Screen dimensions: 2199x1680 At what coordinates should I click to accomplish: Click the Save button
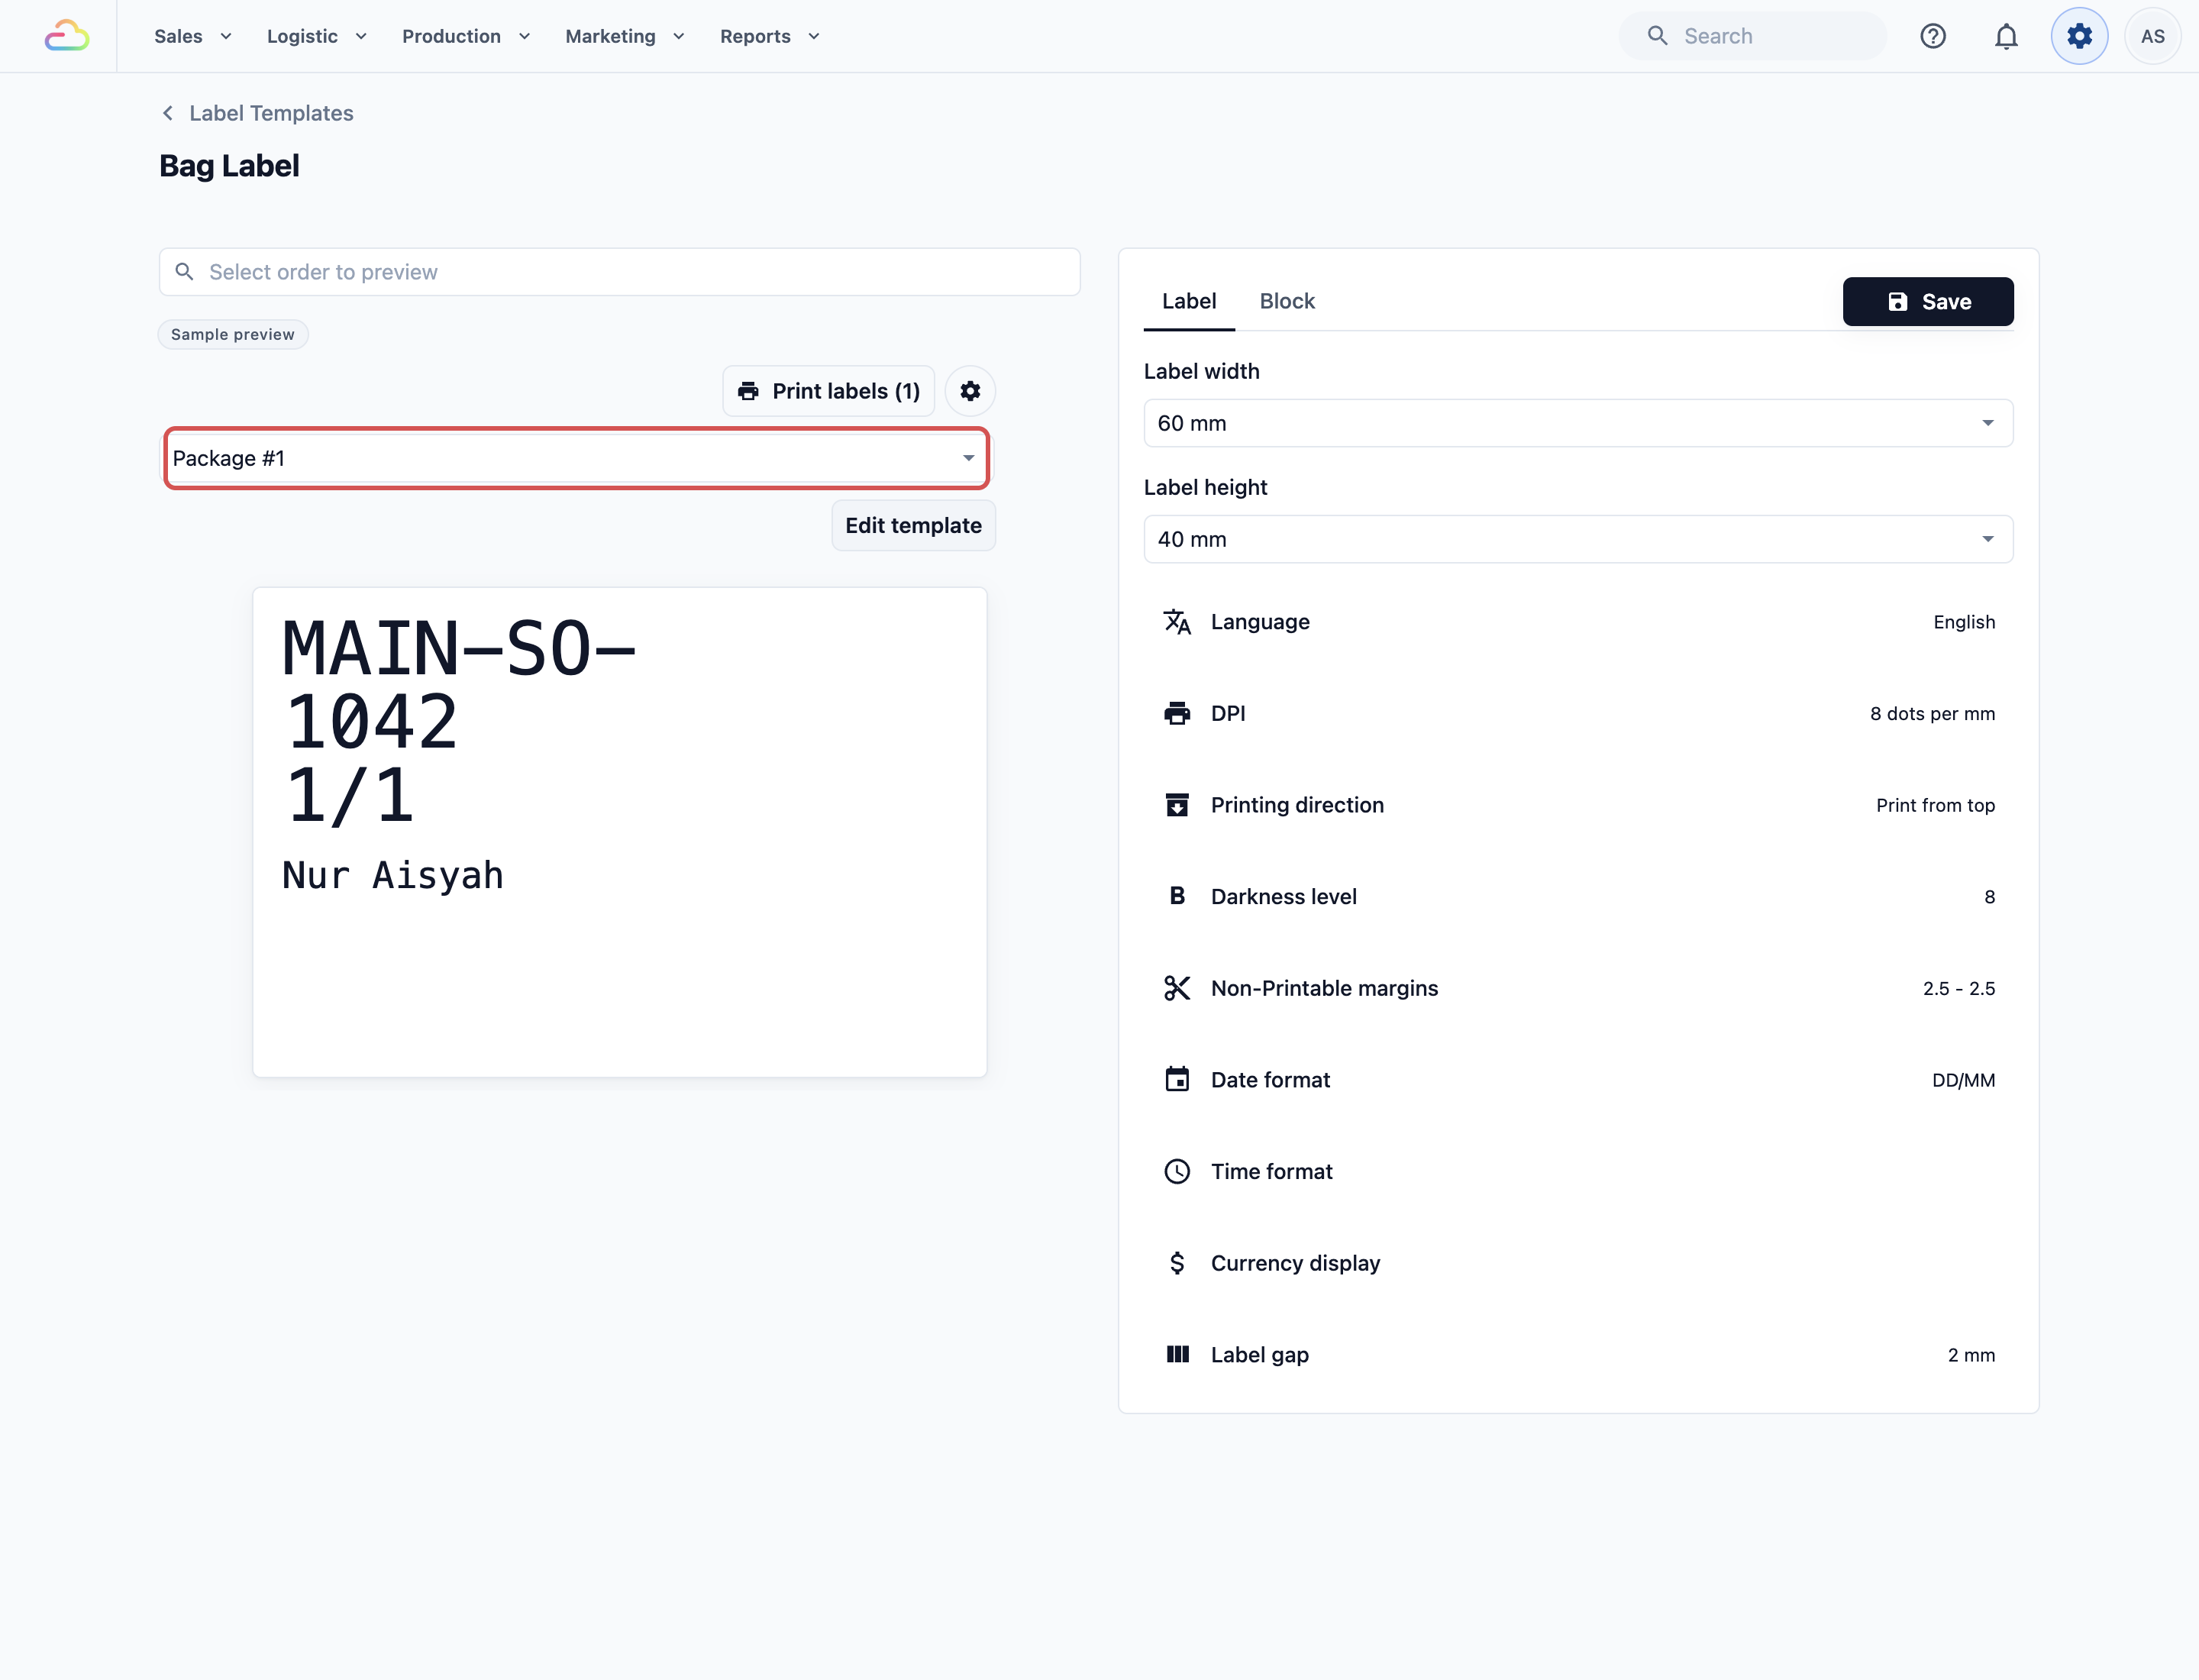pos(1927,301)
